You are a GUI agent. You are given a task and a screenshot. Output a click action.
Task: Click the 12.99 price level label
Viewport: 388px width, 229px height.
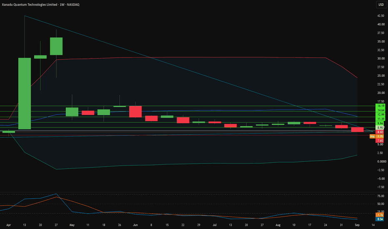381,114
